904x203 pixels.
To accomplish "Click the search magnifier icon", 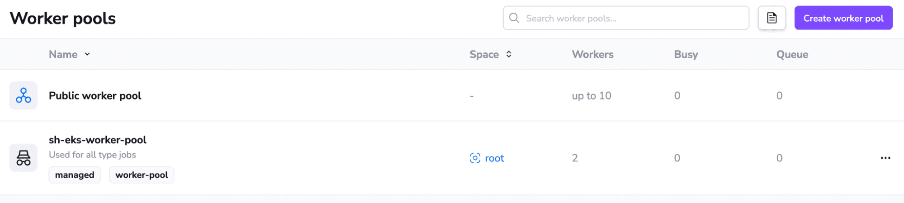I will (x=514, y=18).
